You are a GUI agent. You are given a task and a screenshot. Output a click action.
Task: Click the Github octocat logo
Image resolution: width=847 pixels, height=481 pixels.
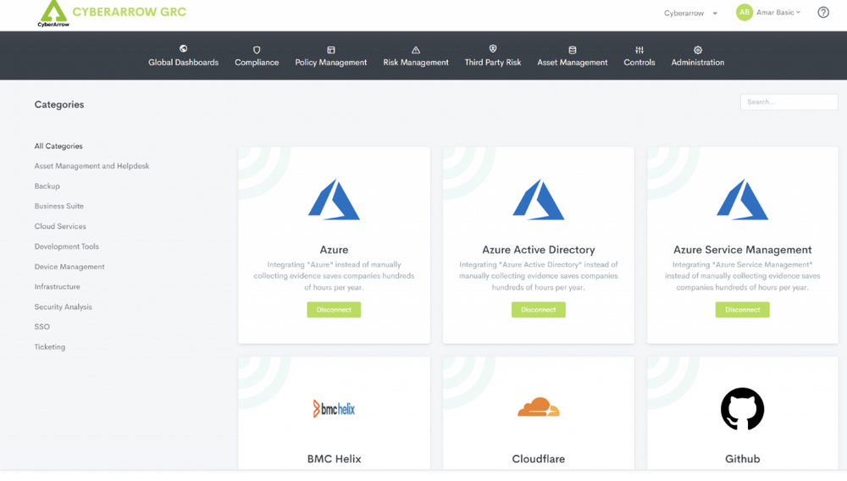click(742, 409)
